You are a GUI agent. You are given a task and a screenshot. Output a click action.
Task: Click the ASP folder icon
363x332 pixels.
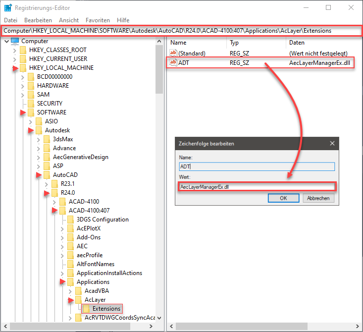(x=47, y=166)
